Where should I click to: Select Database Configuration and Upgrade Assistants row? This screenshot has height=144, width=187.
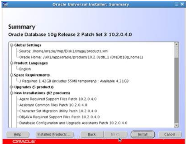pyautogui.click(x=73, y=123)
